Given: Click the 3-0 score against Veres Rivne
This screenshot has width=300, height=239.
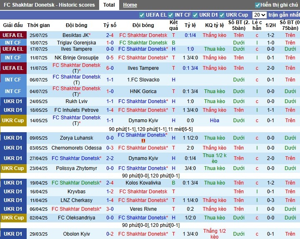Looking at the screenshot, I should [110, 209].
